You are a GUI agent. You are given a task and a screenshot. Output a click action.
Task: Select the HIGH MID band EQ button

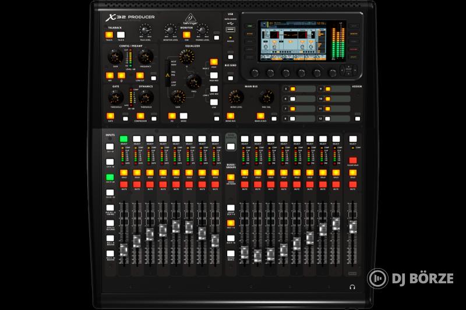coord(214,76)
